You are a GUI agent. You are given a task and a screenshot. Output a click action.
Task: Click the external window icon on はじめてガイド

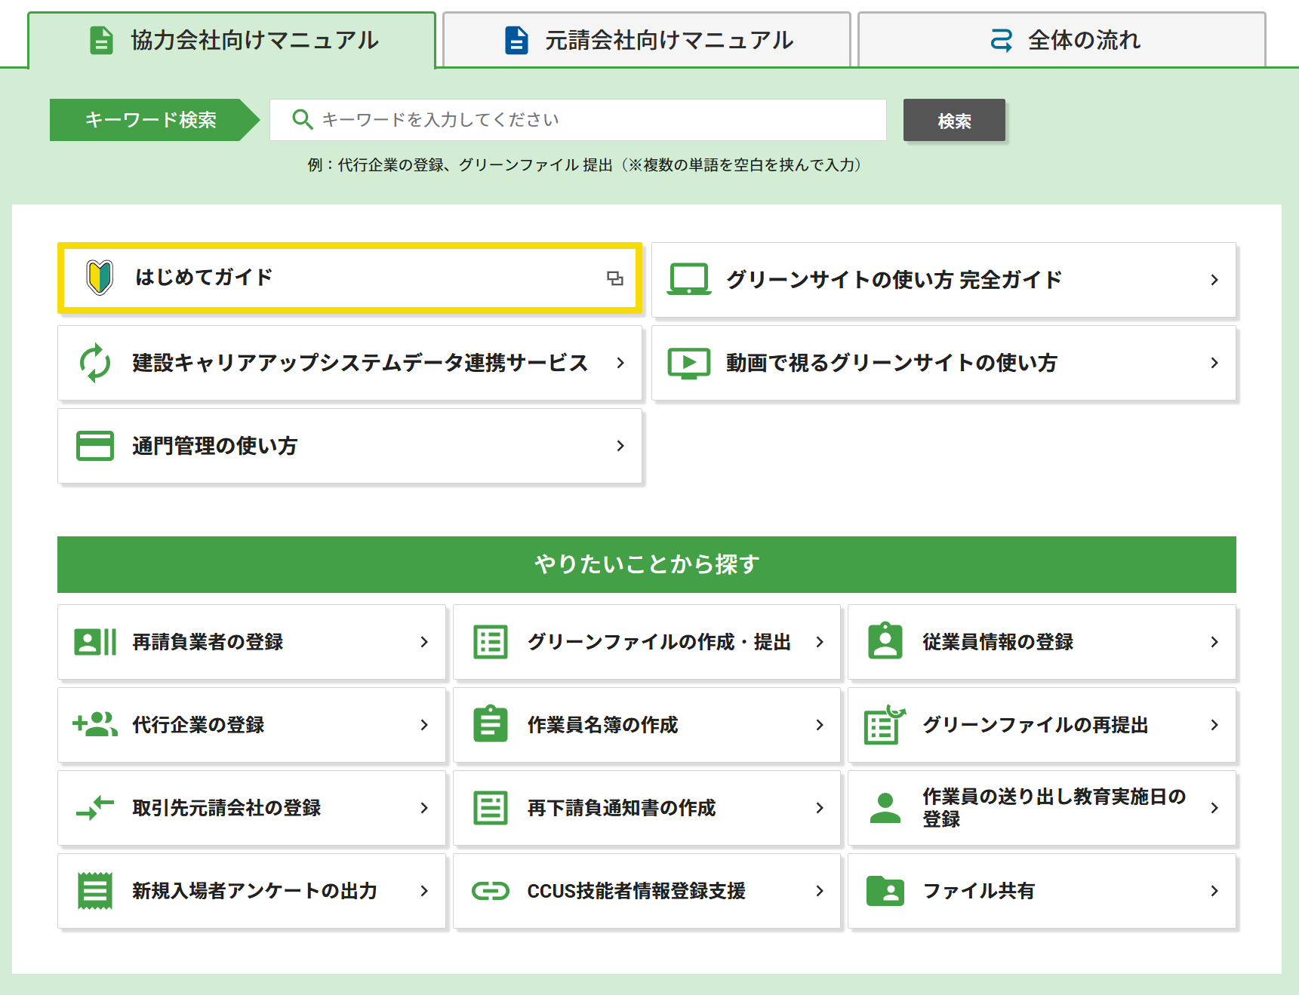[615, 278]
